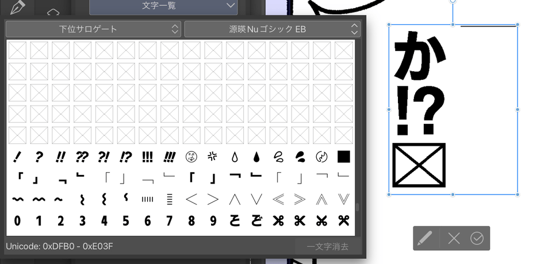Insert the single italic question mark glyph
The image size is (552, 264).
39,157
